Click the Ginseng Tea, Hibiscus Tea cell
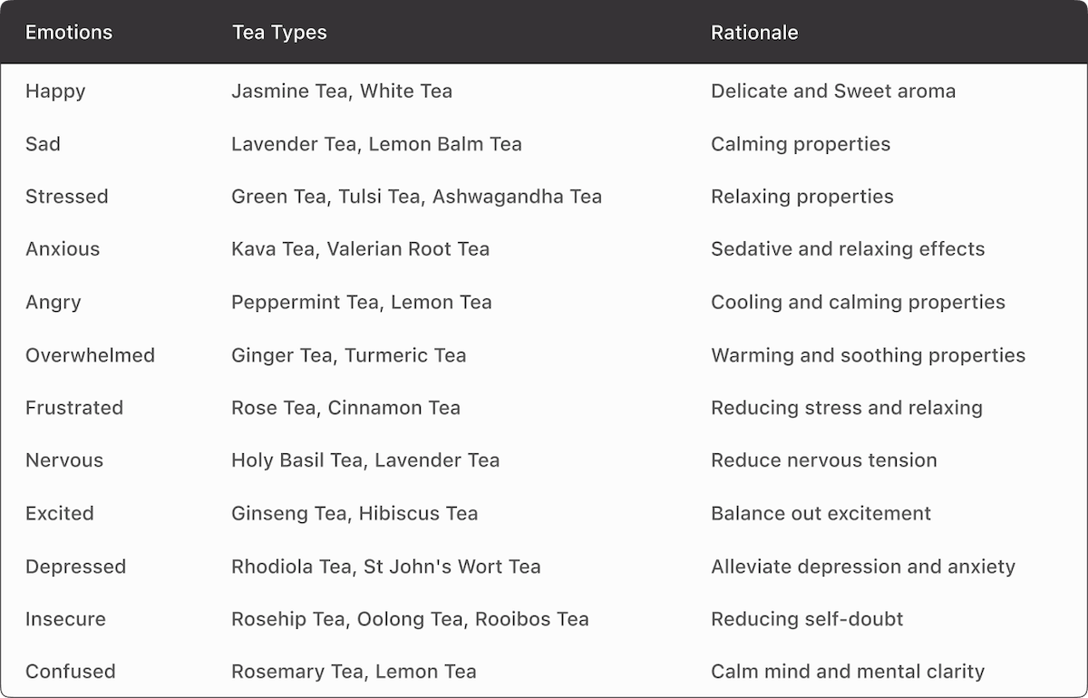Image resolution: width=1088 pixels, height=698 pixels. point(355,513)
